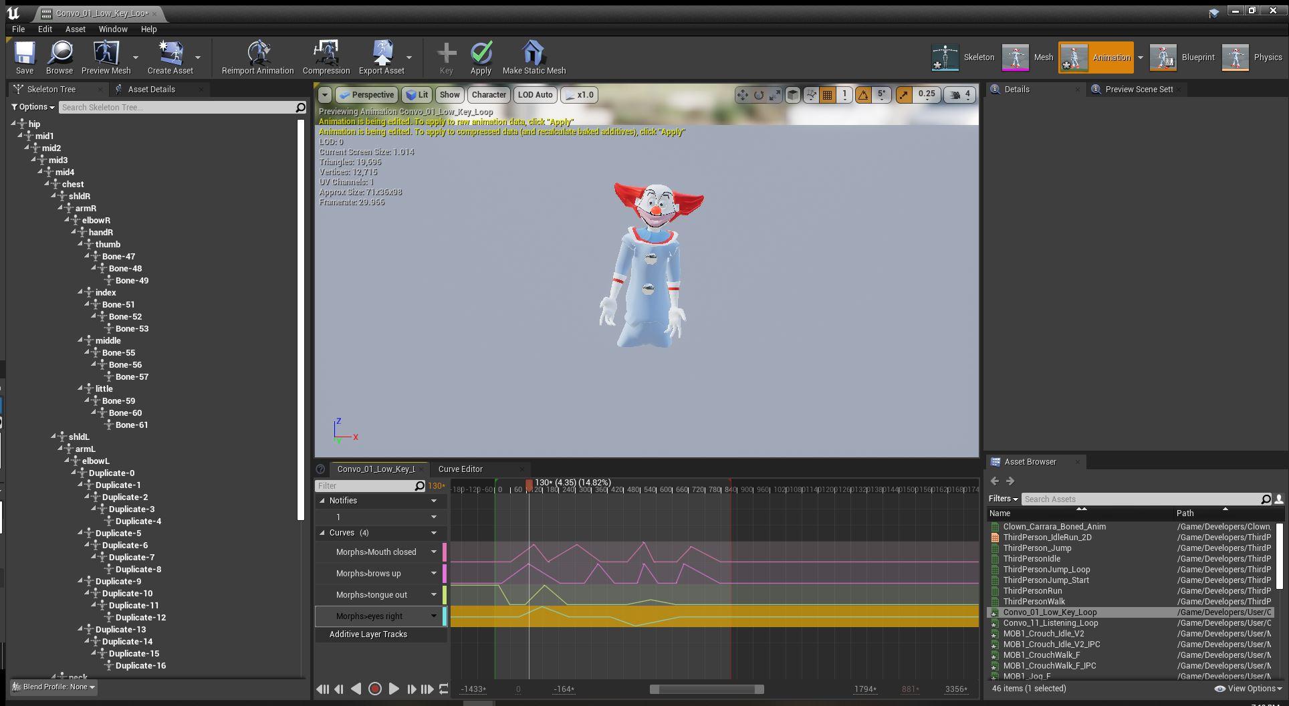Open Skeleton Tree Options dropdown
1289x706 pixels.
pos(33,107)
